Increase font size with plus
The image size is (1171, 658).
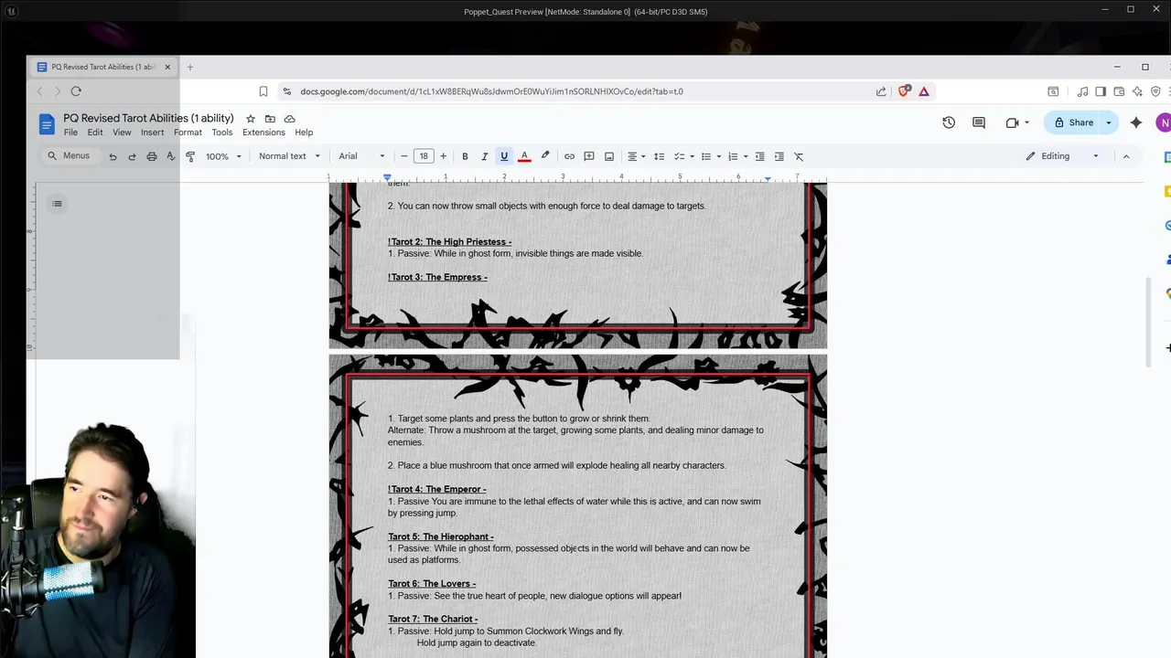[x=444, y=156]
